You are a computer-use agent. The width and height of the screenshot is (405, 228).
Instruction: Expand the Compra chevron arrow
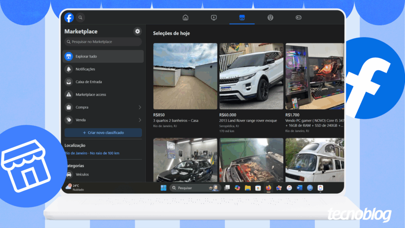[140, 107]
